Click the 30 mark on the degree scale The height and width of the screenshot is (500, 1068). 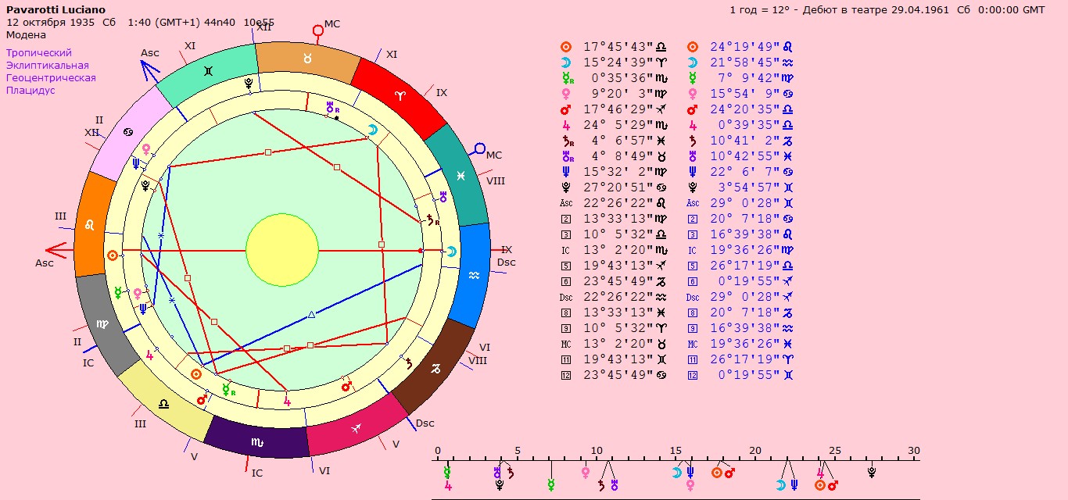914,451
